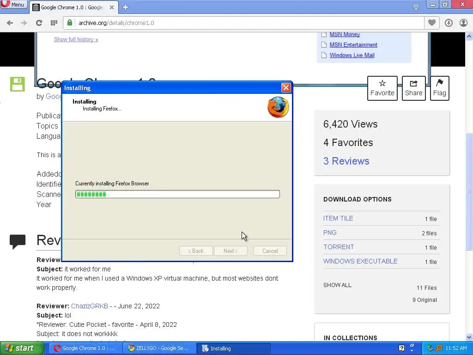Viewport: 473px width, 355px height.
Task: Open the user account icon
Action: point(463,23)
